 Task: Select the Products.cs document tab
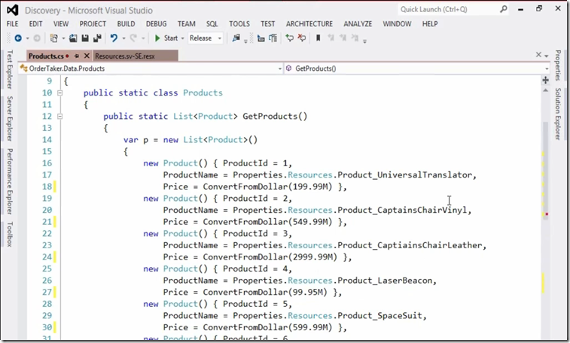point(46,56)
